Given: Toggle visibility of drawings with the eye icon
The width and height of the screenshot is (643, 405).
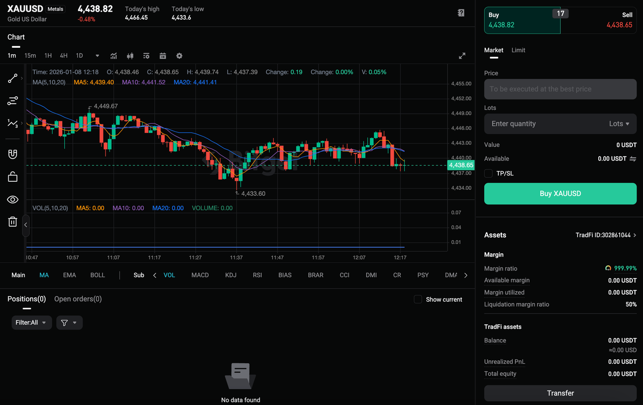Looking at the screenshot, I should tap(13, 199).
